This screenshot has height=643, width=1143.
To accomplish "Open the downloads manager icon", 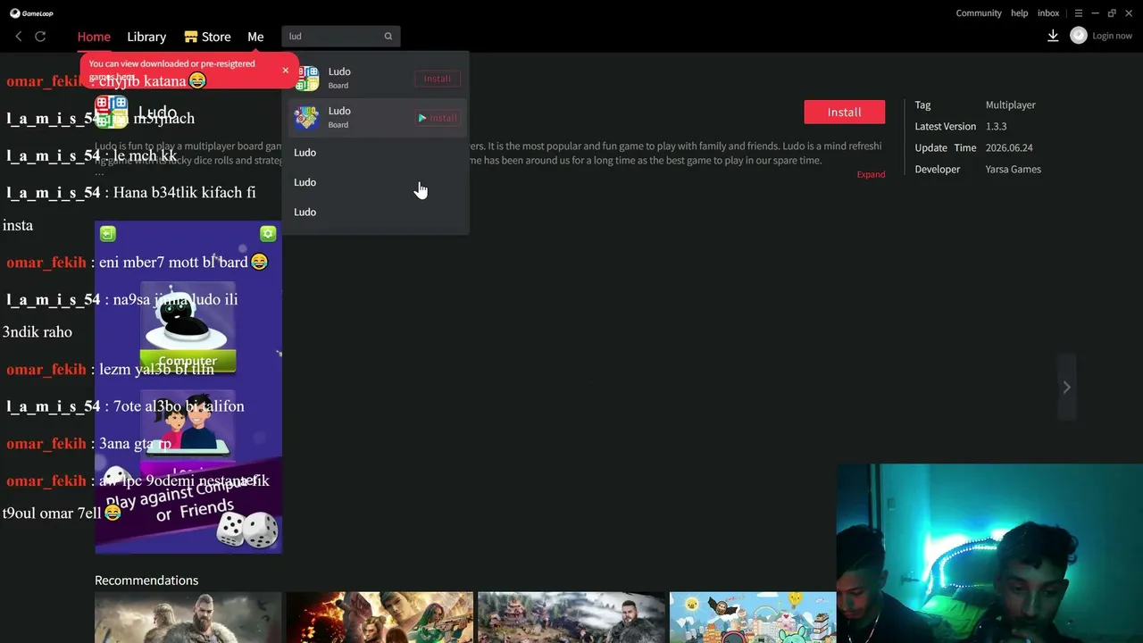I will click(1053, 36).
